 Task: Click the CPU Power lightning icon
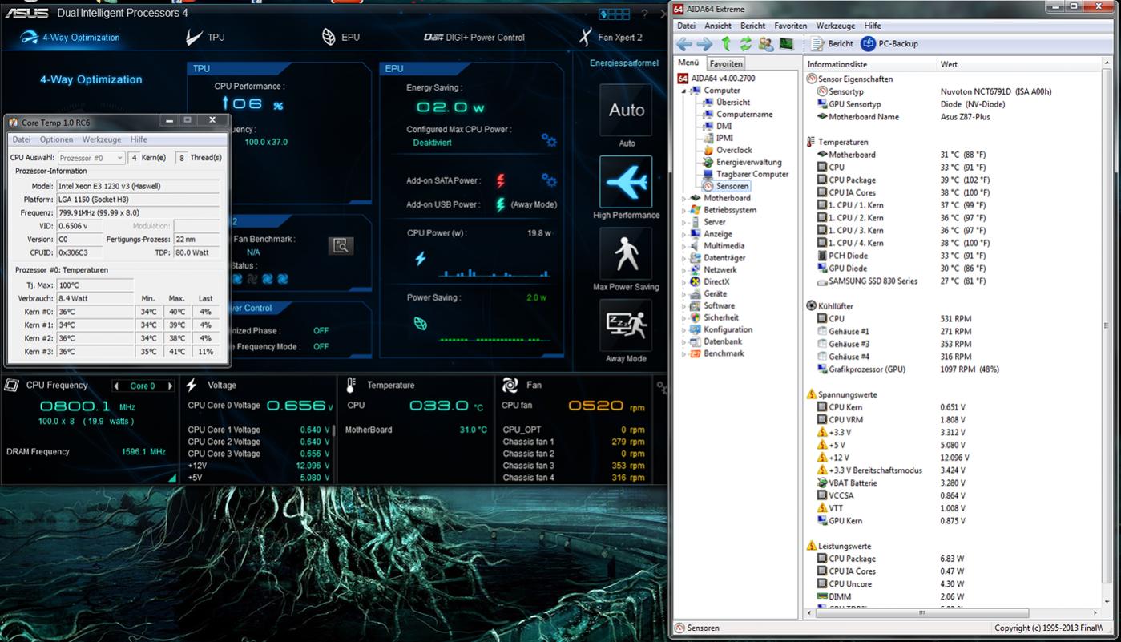[420, 259]
